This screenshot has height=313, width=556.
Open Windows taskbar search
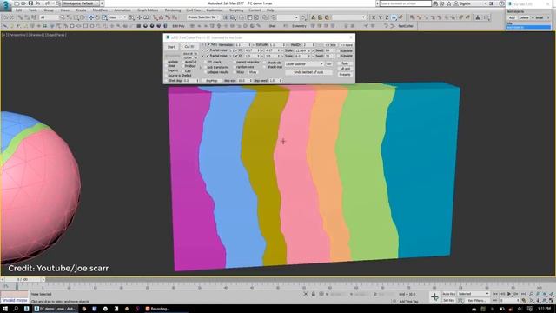(x=16, y=309)
